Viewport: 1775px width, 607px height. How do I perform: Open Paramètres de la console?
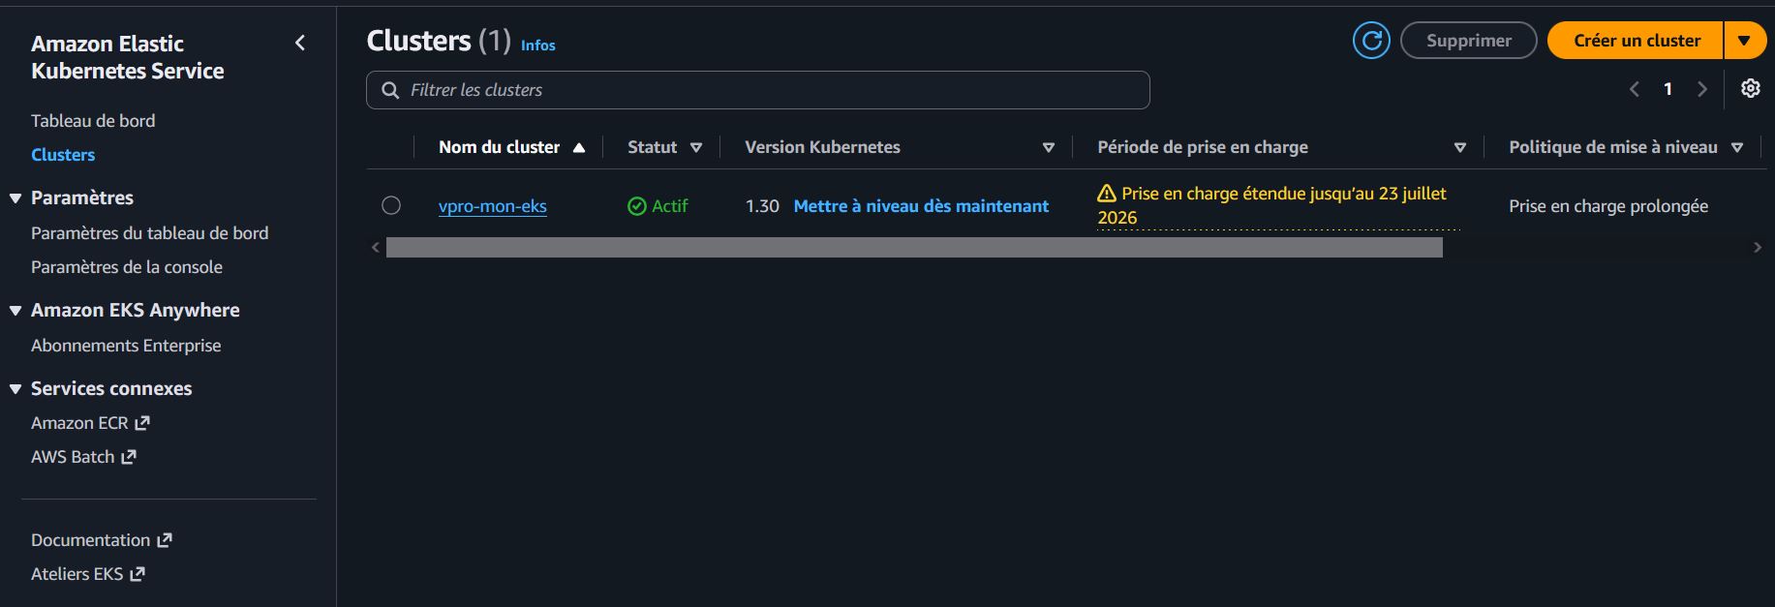click(x=127, y=267)
